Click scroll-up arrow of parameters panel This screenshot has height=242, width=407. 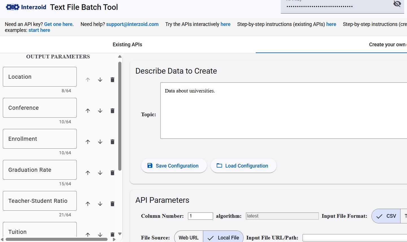(120, 56)
